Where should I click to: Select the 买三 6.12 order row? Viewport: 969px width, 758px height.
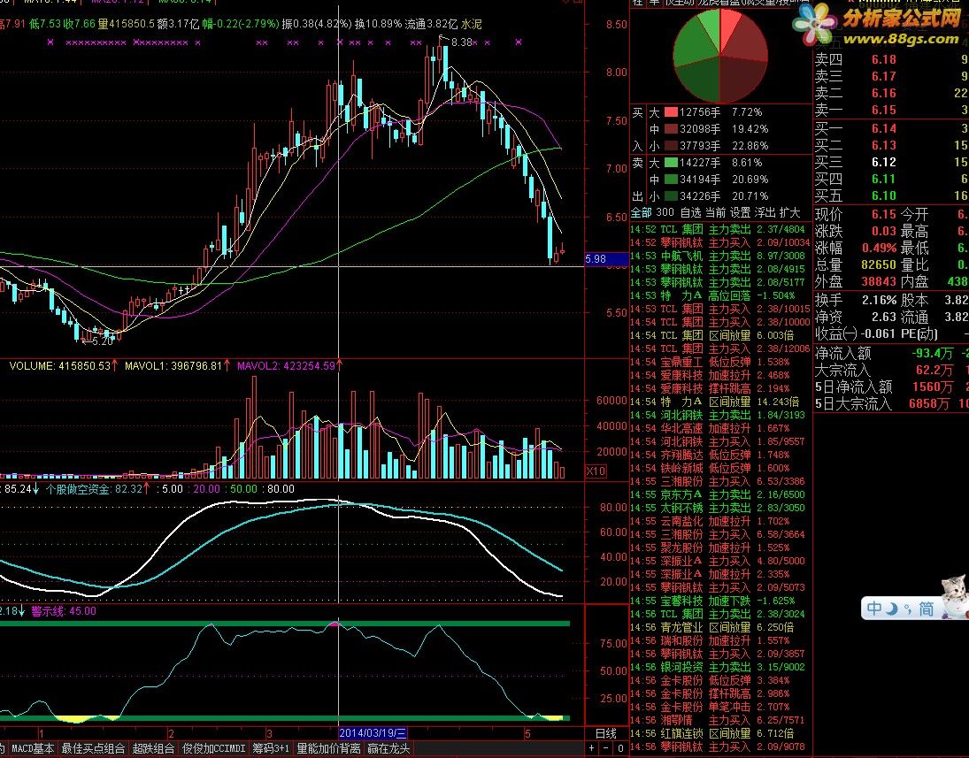coord(891,162)
